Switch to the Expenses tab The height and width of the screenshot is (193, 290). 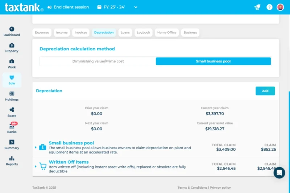[x=42, y=33]
